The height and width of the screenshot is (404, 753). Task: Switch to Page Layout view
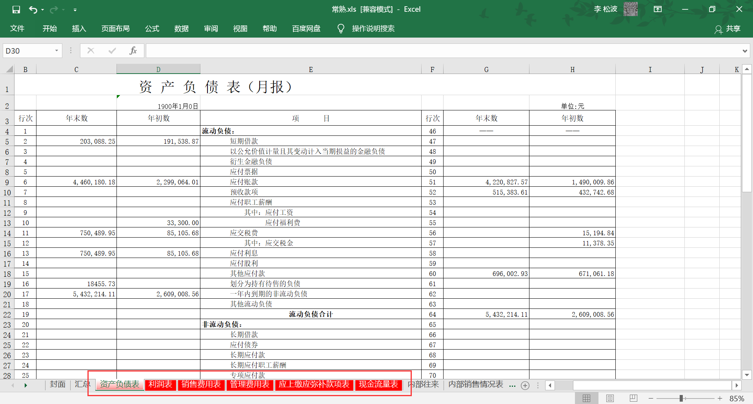pyautogui.click(x=610, y=398)
